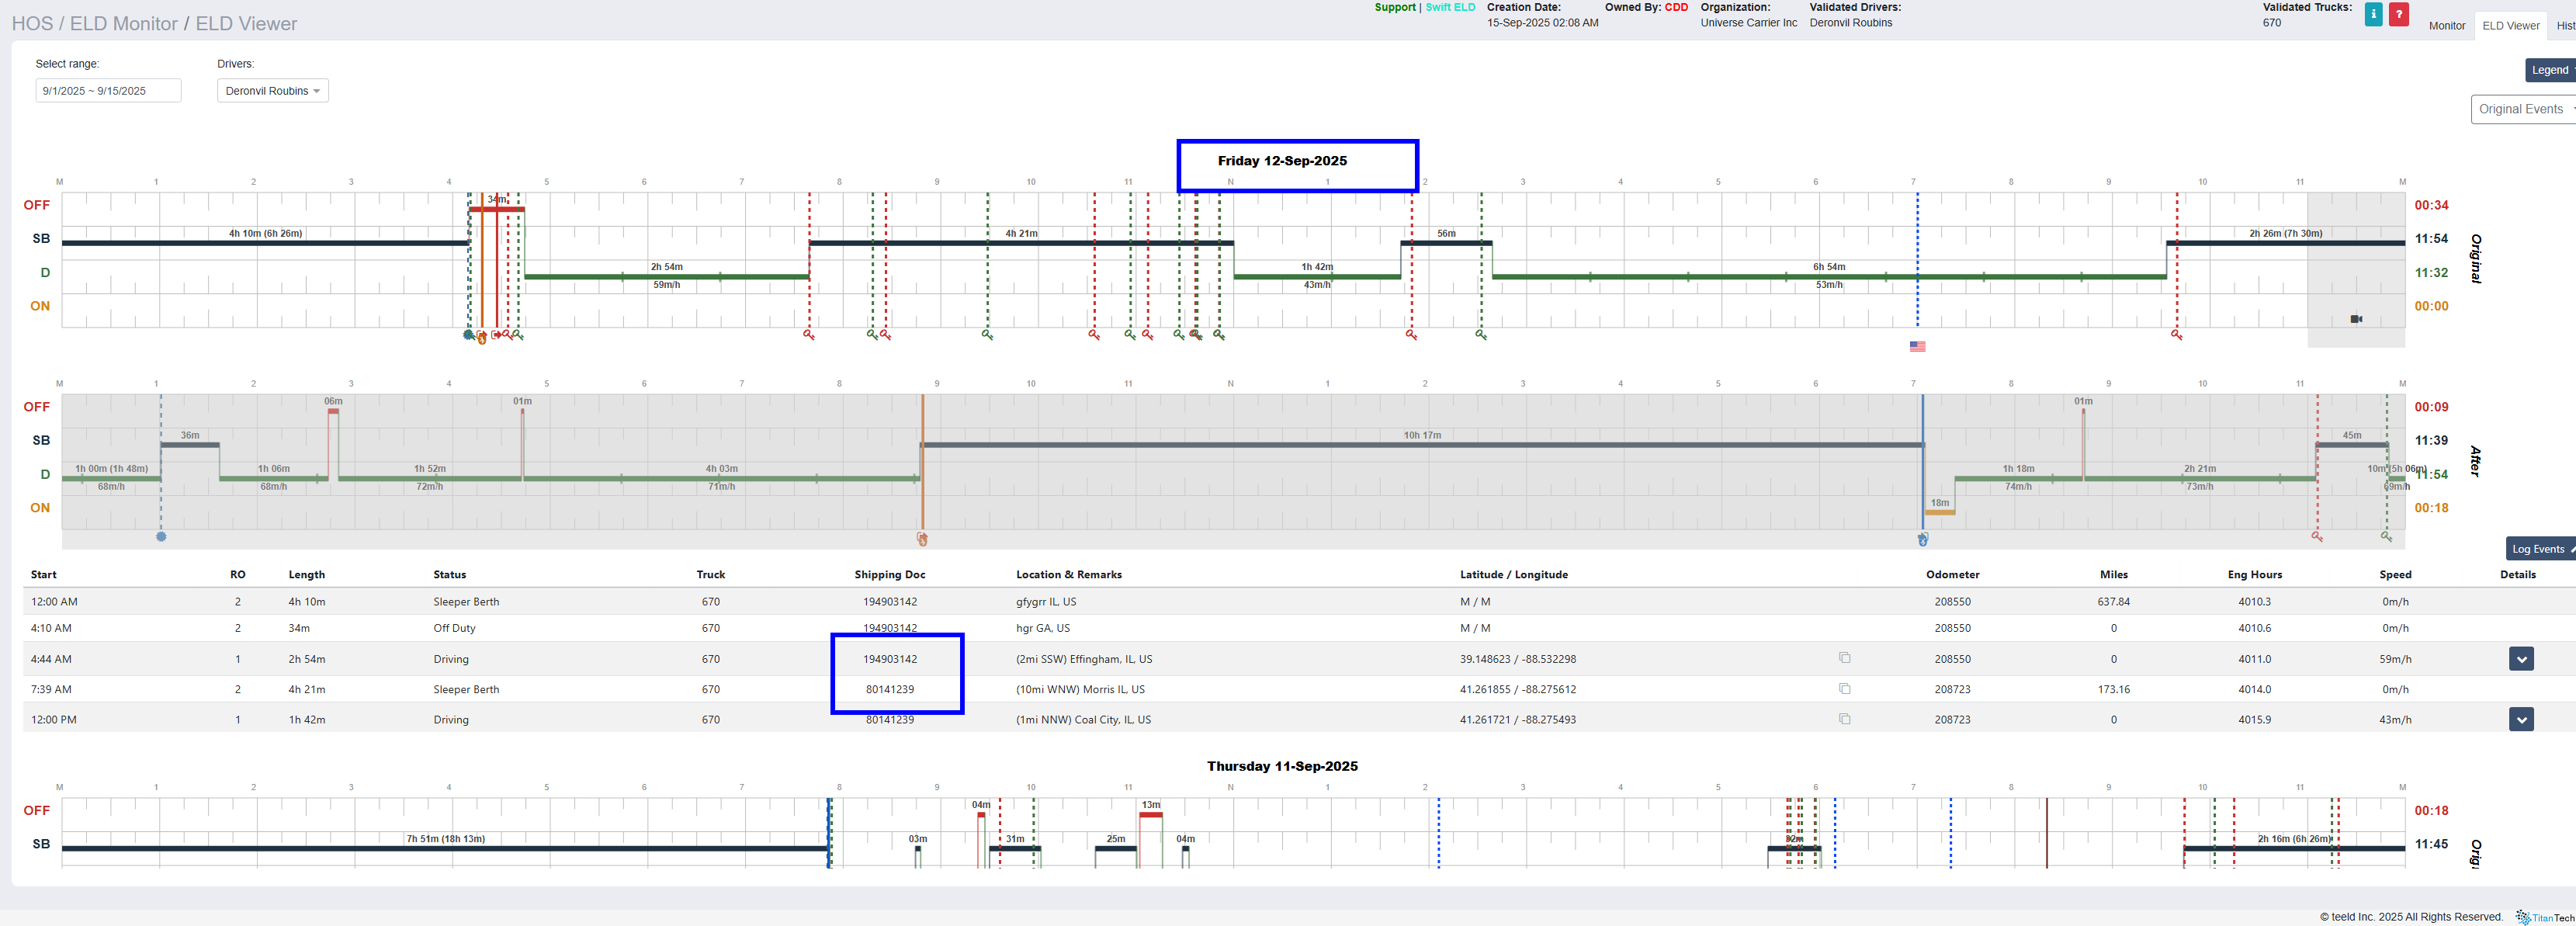
Task: Click the 12:00 AM Sleeper Berth row start time
Action: coord(54,602)
